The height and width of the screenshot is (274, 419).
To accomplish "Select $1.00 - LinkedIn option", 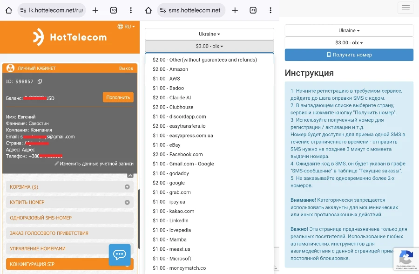I will tap(209, 221).
